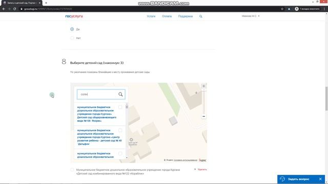Close the Задать вопрос chat widget
The image size is (328, 184).
click(x=320, y=179)
